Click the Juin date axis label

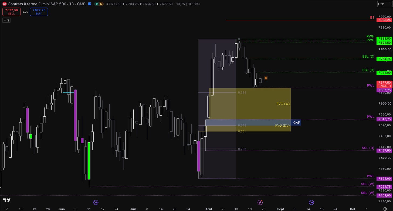tap(62, 209)
